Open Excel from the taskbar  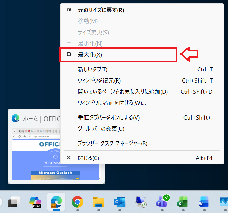click(x=183, y=202)
